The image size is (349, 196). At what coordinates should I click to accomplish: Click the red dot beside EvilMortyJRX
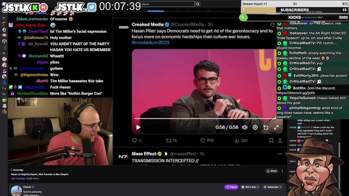click(x=285, y=76)
